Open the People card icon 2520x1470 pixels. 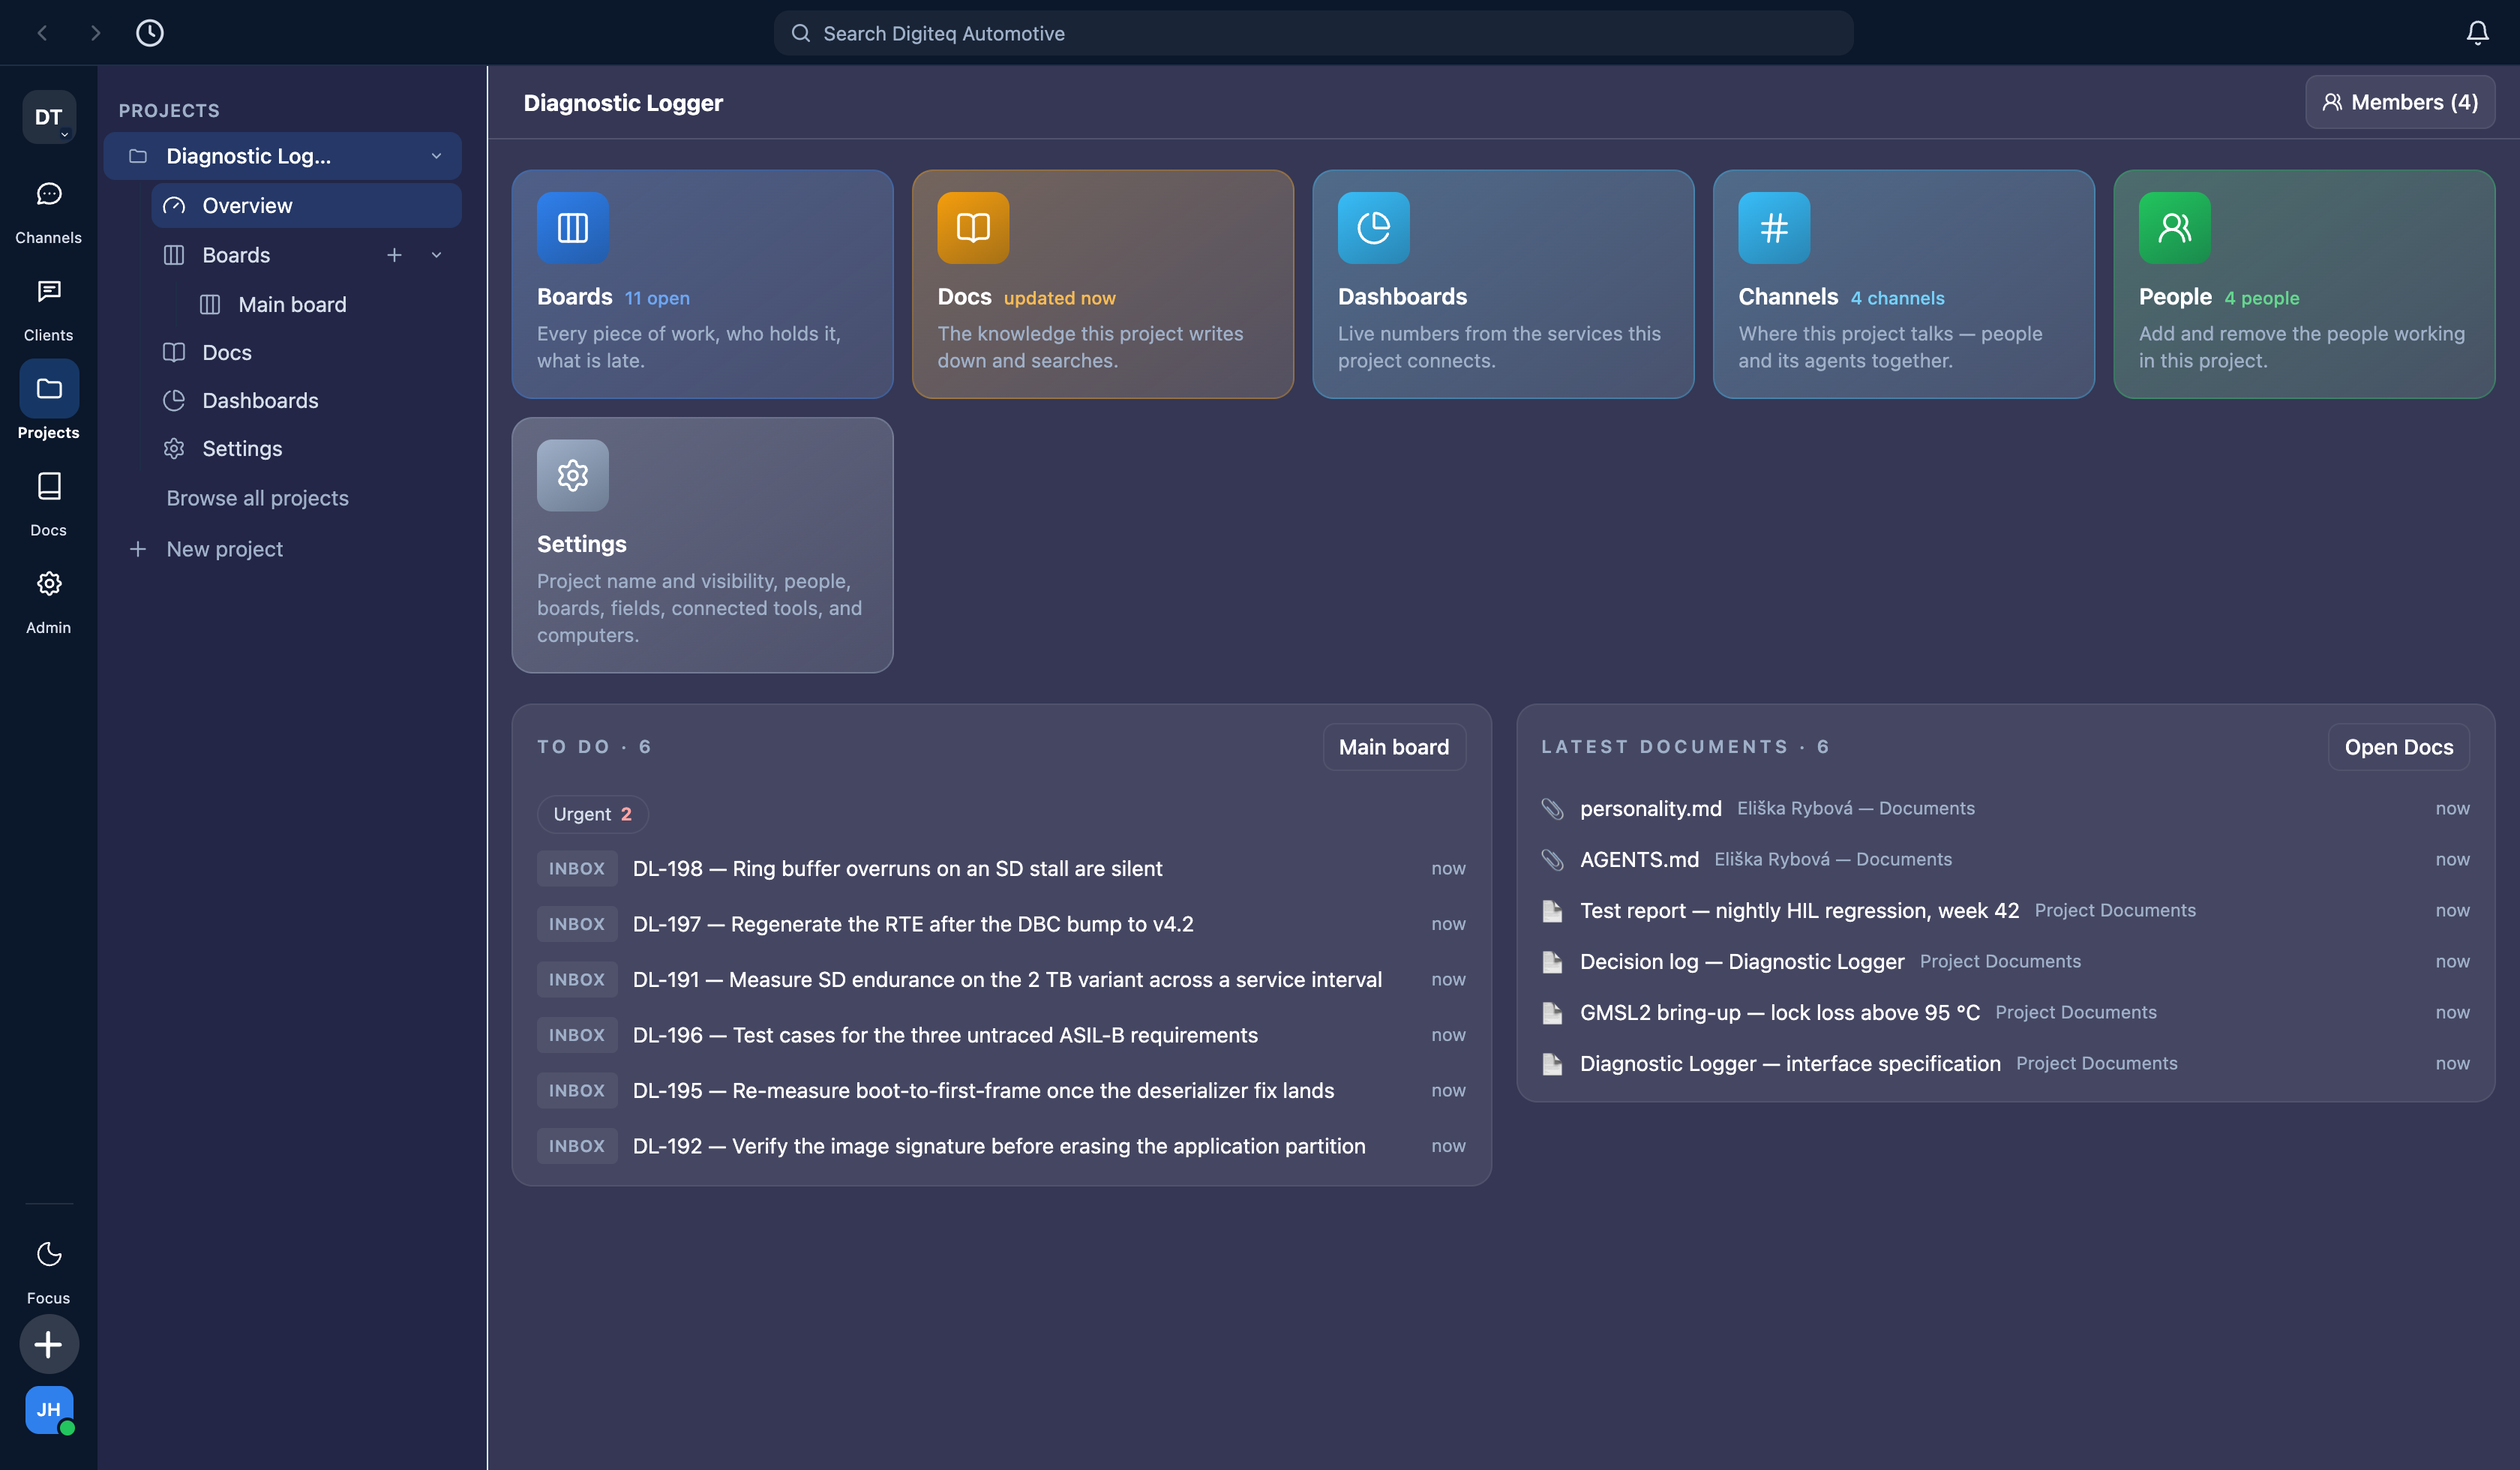coord(2175,228)
